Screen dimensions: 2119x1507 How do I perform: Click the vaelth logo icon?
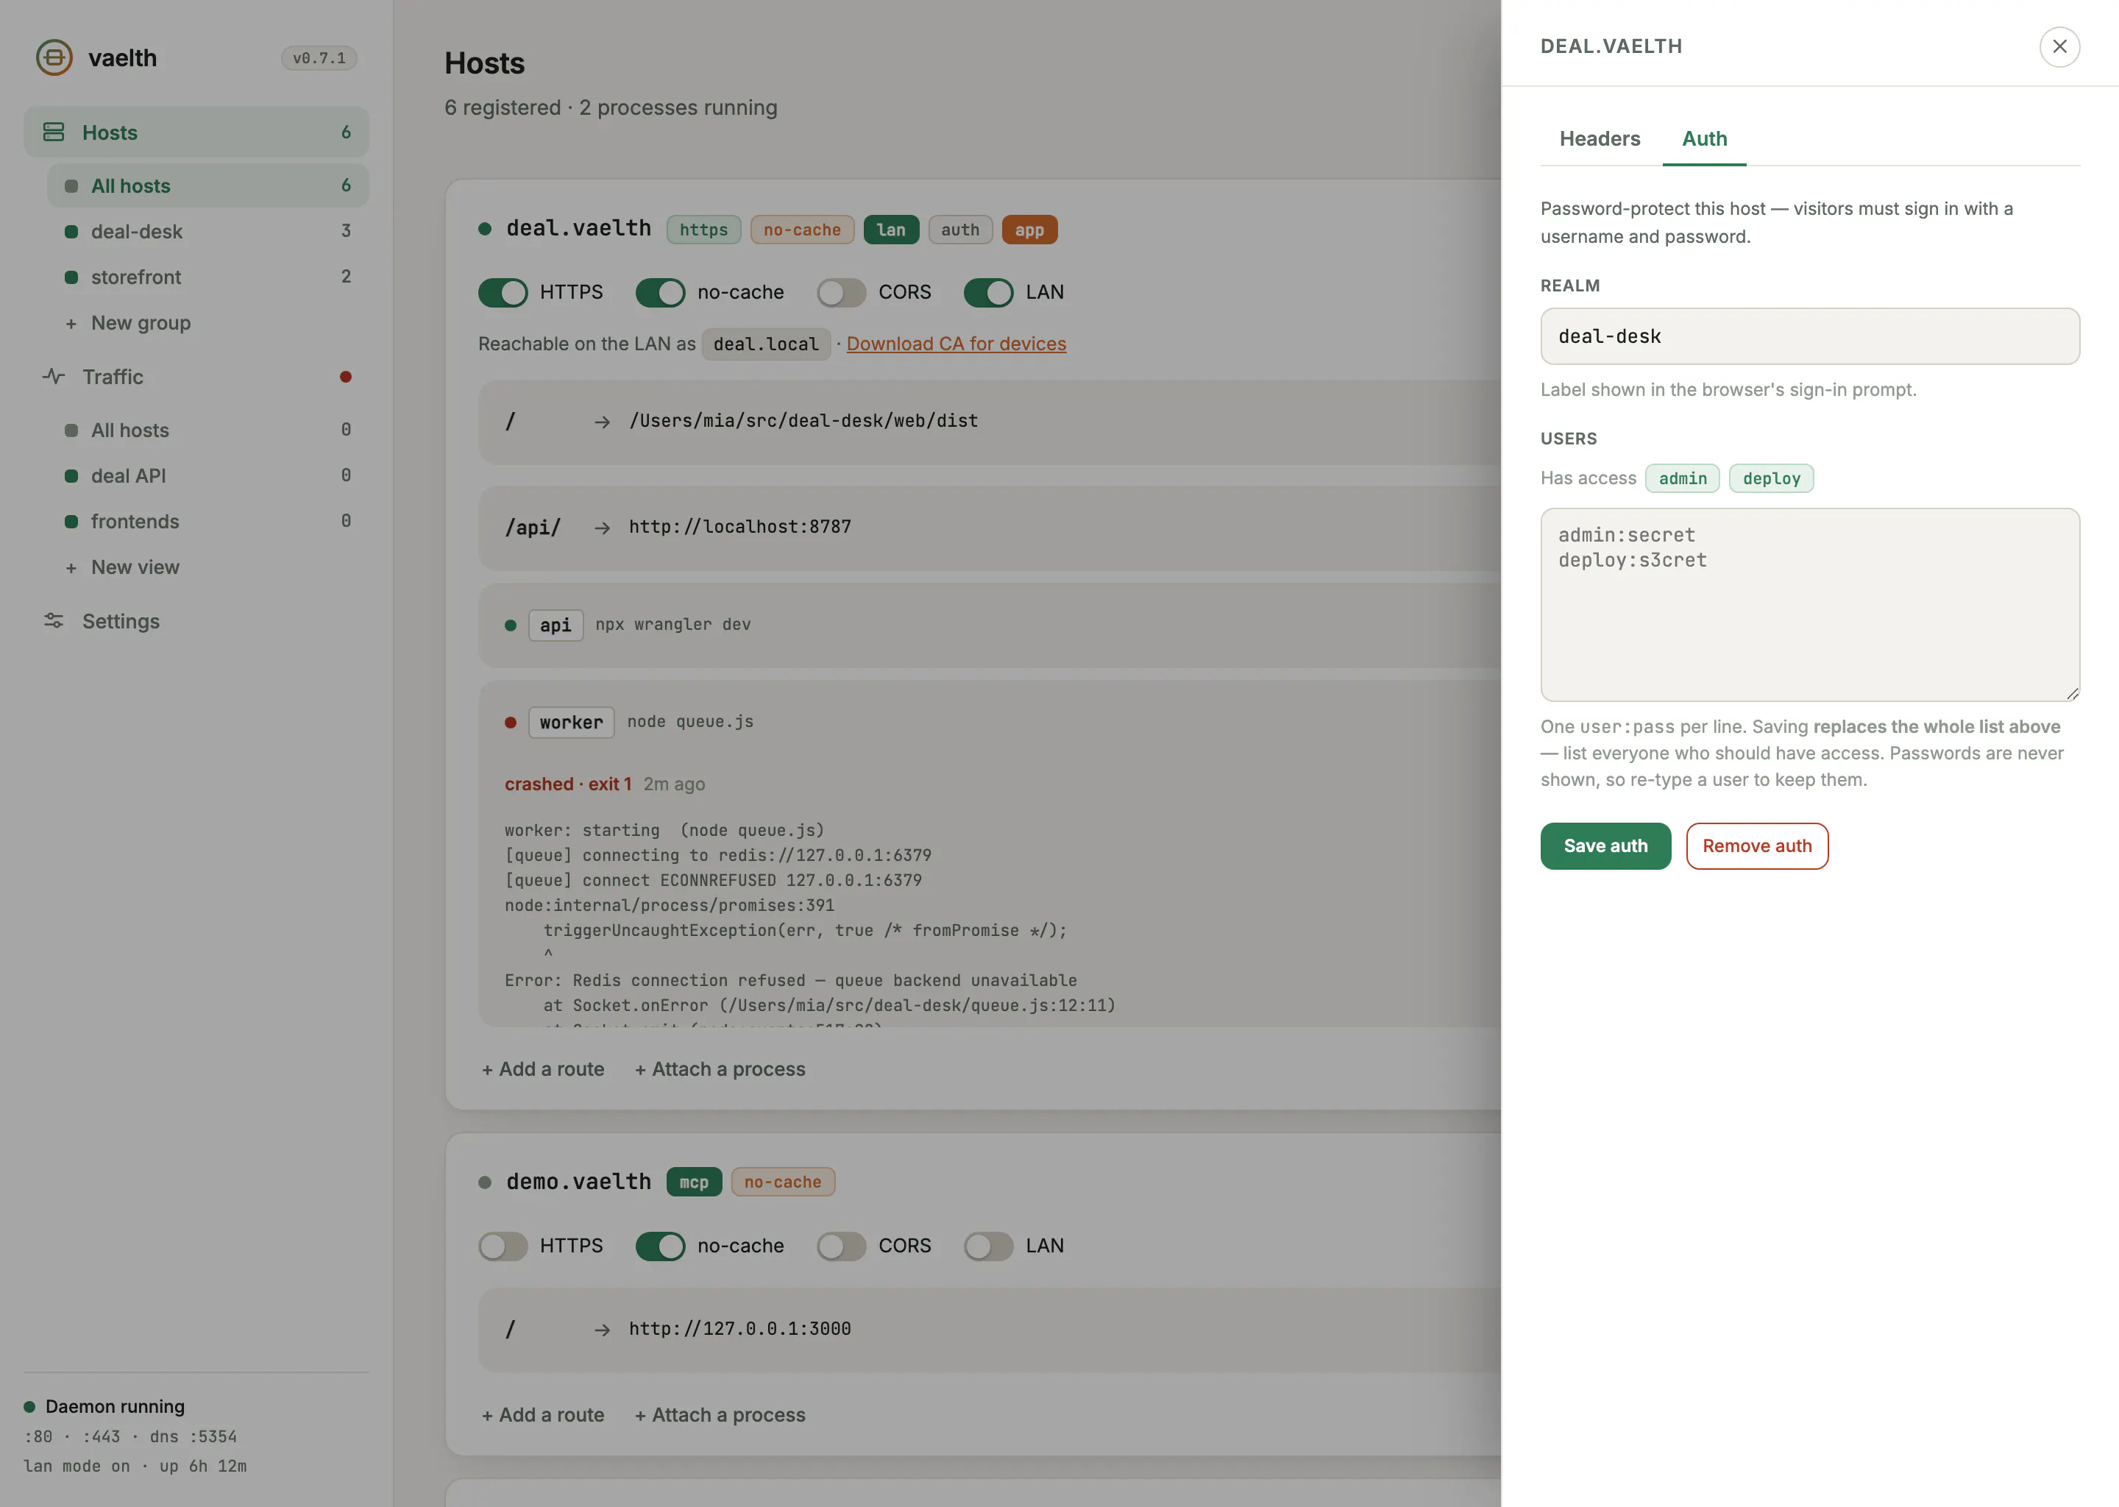pyautogui.click(x=54, y=57)
